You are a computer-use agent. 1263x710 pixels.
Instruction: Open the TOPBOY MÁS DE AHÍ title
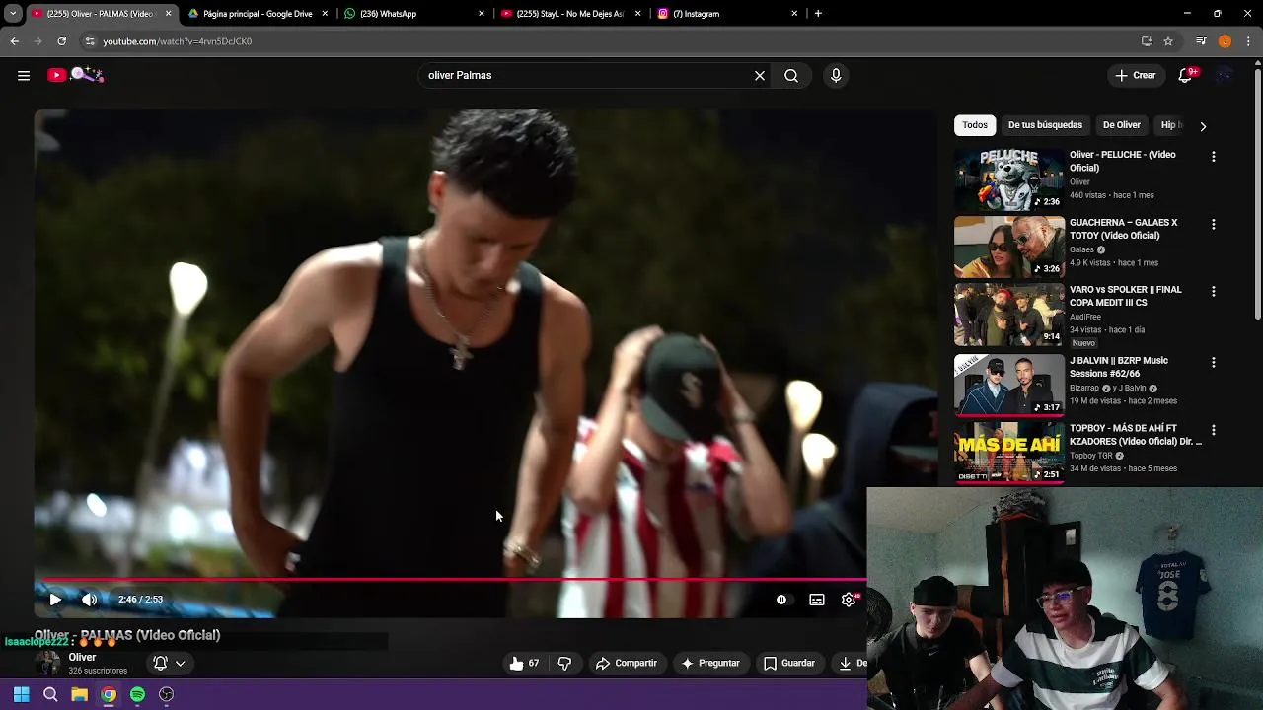(1135, 435)
